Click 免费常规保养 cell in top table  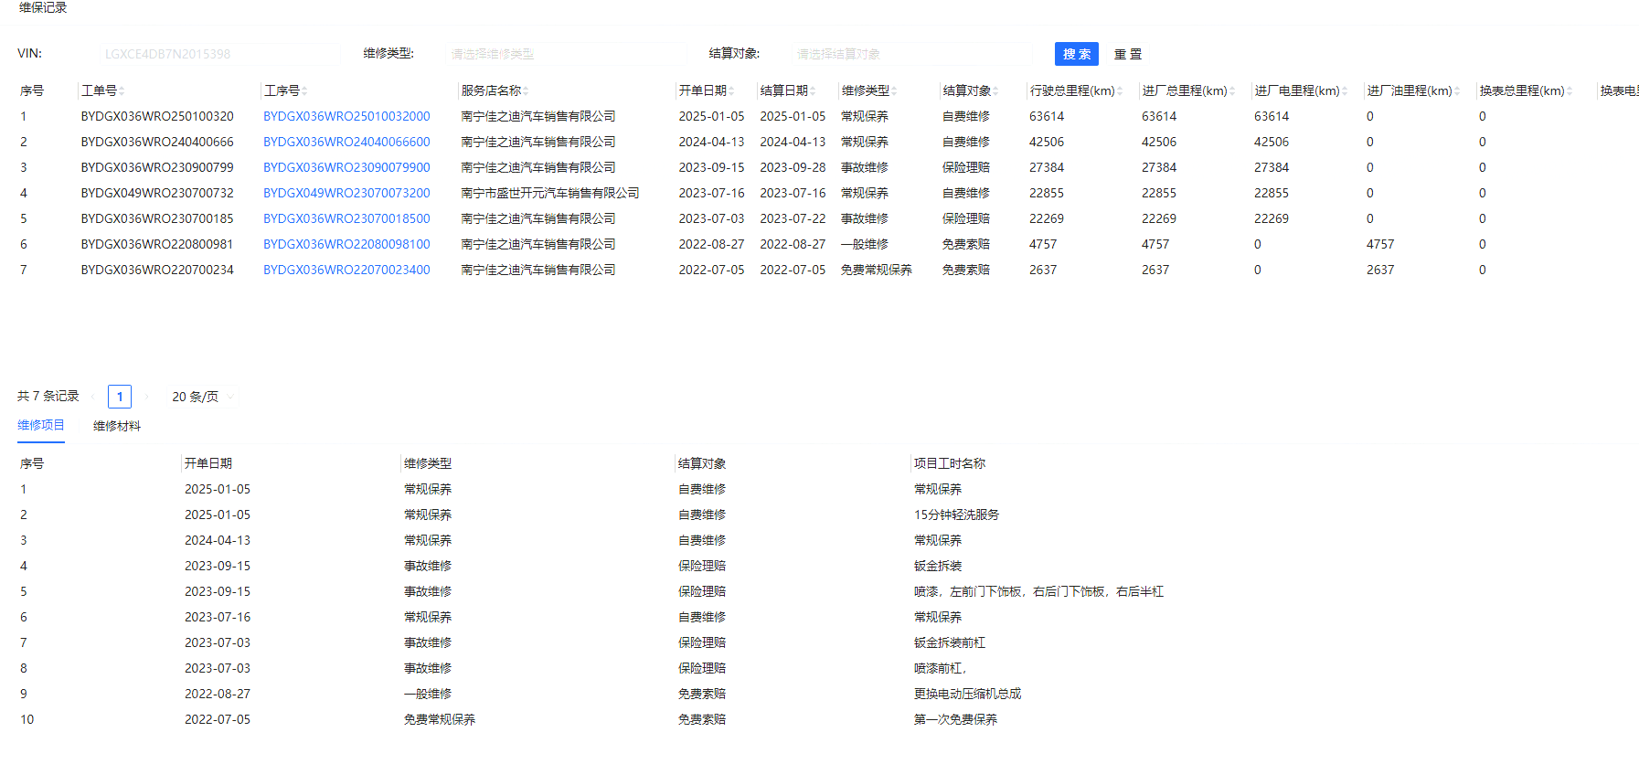tap(877, 271)
